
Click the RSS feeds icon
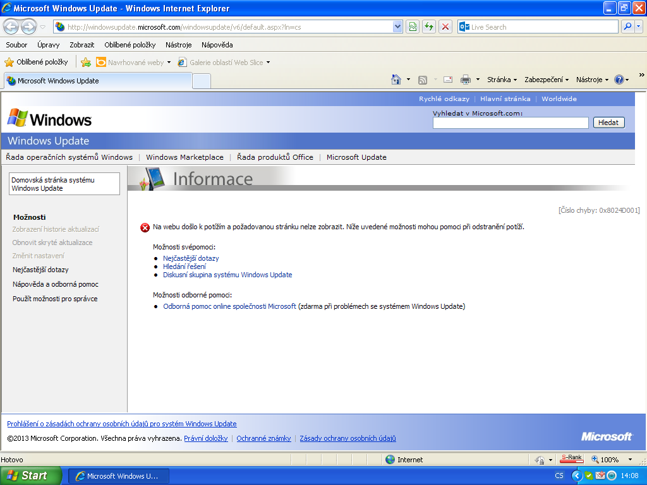tap(423, 80)
